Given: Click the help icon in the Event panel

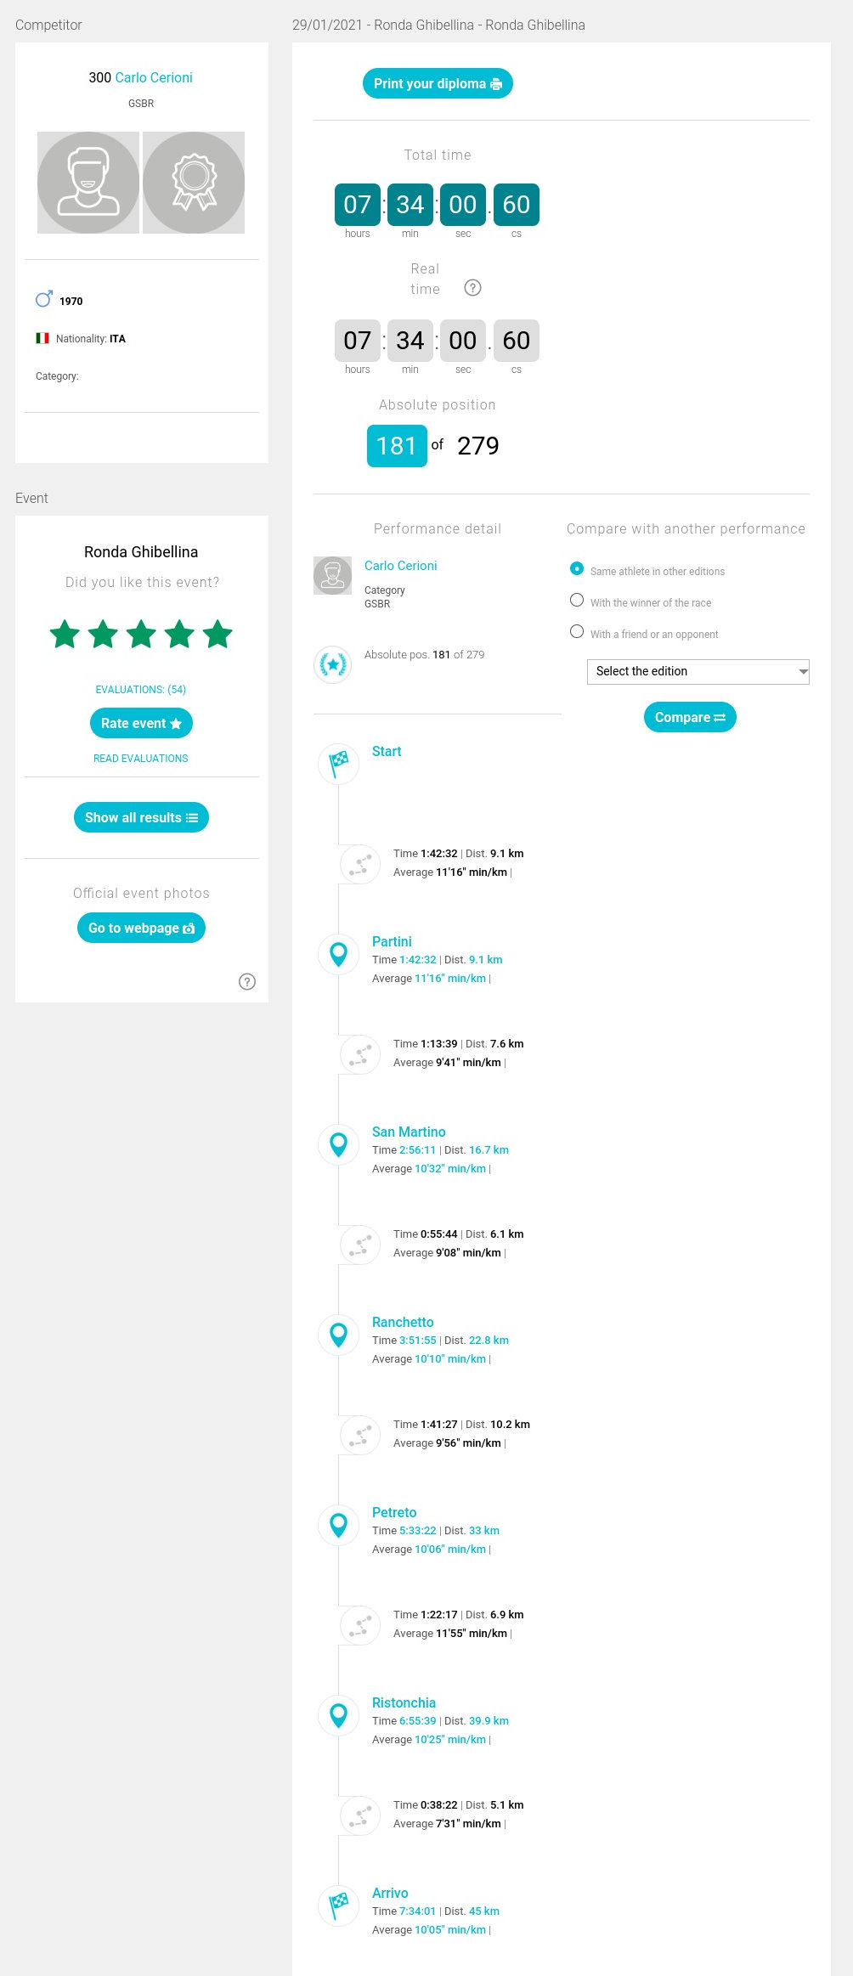Looking at the screenshot, I should [247, 982].
